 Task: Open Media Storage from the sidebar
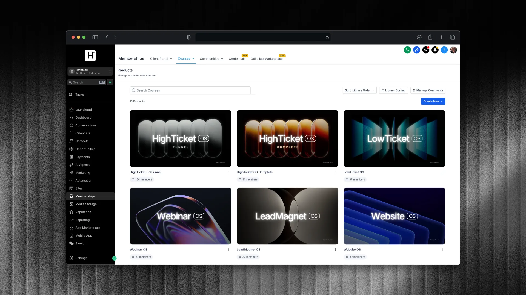(x=86, y=204)
